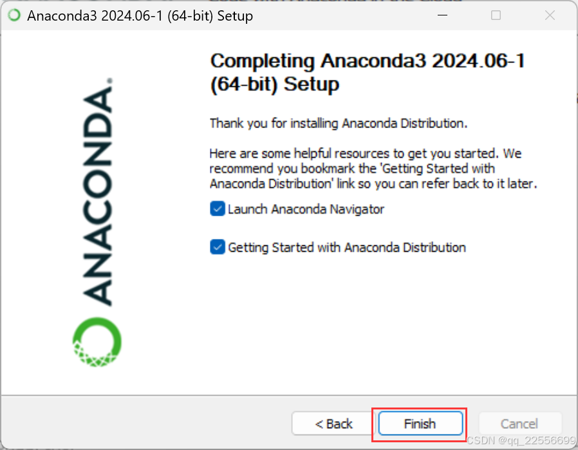Uncheck the Launch Anaconda Navigator checkbox box
Image resolution: width=578 pixels, height=450 pixels.
[x=218, y=209]
